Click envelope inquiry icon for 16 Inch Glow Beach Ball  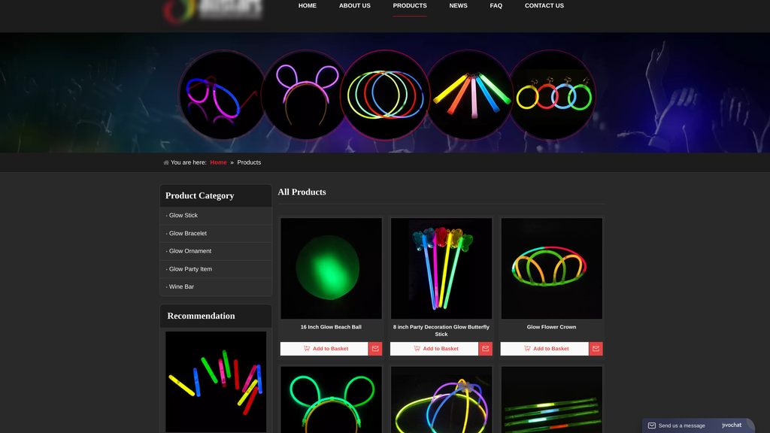coord(375,349)
